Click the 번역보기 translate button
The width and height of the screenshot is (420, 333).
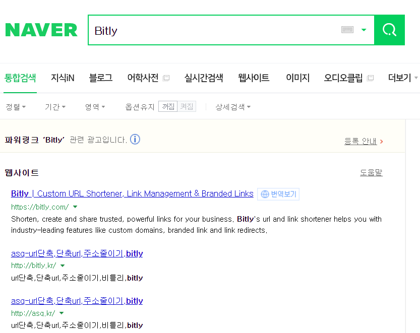(x=278, y=194)
